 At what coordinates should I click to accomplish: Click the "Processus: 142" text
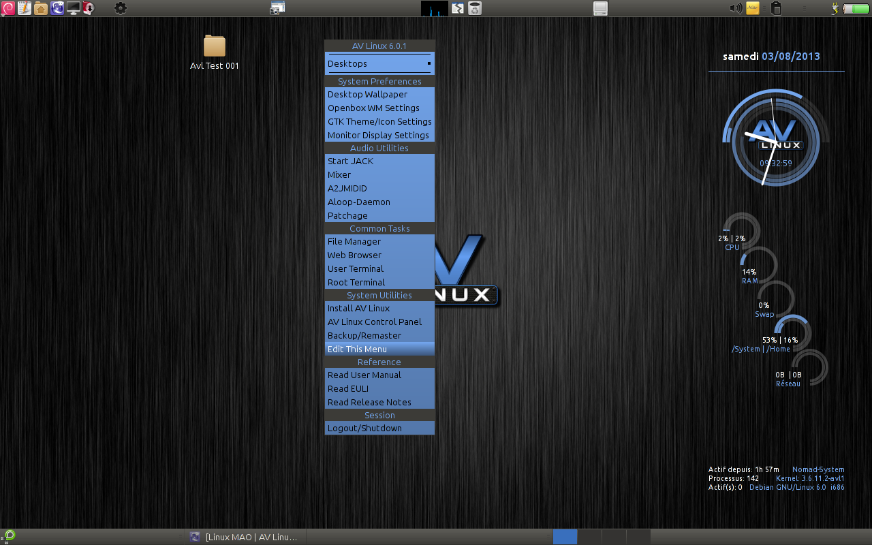[734, 479]
